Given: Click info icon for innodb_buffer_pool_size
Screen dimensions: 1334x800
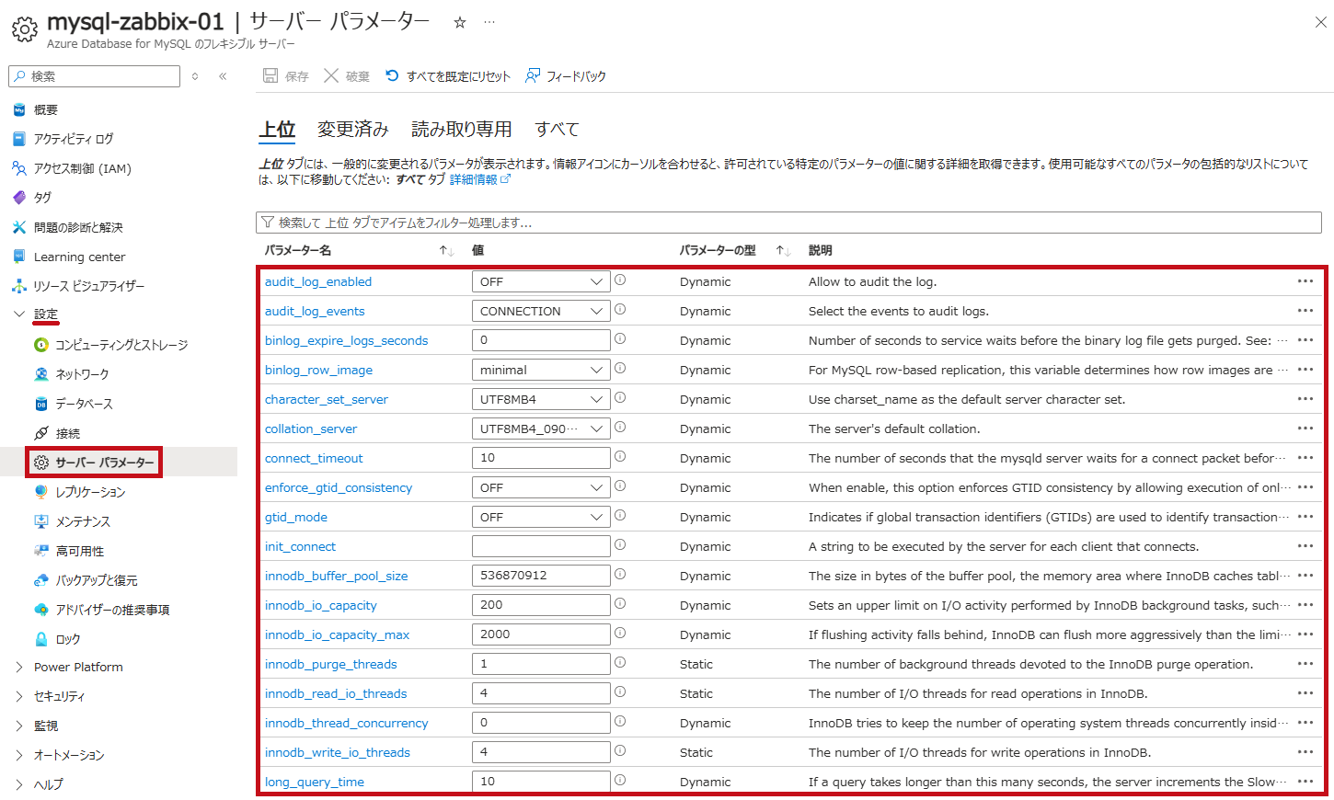Looking at the screenshot, I should click(620, 574).
